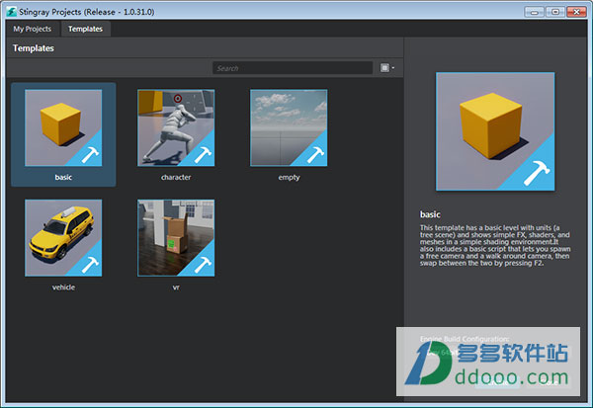Click the Search templates field

click(293, 68)
